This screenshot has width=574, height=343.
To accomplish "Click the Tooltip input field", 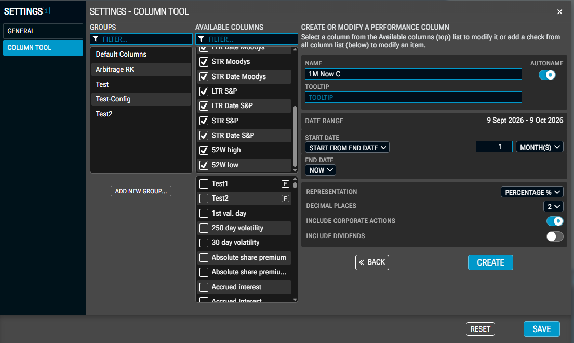I will tap(413, 97).
